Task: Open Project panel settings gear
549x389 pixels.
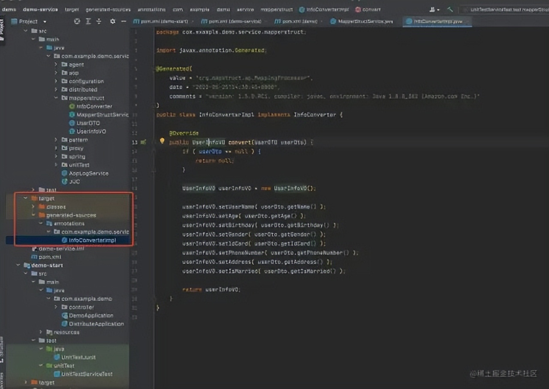Action: 112,21
